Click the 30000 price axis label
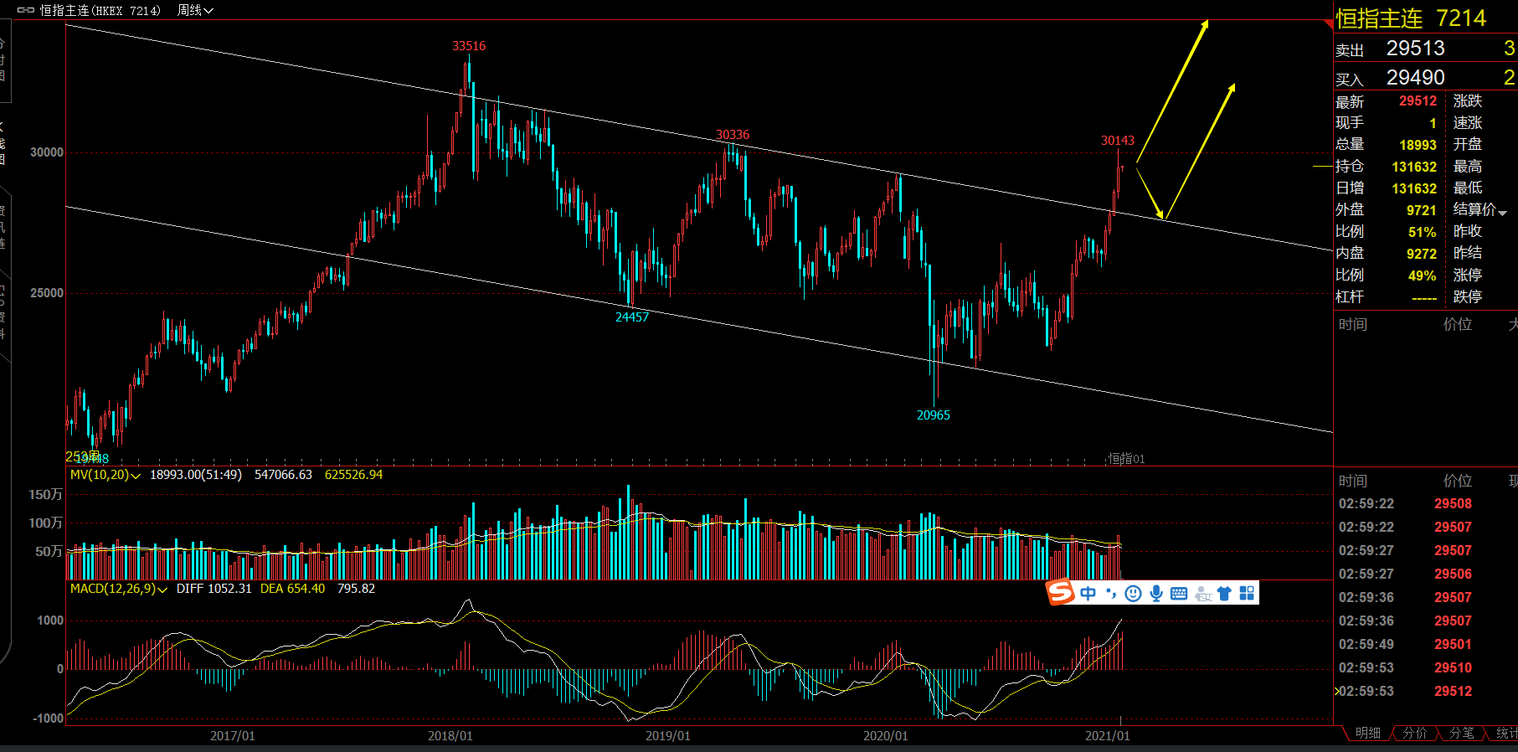This screenshot has height=752, width=1518. (x=47, y=152)
